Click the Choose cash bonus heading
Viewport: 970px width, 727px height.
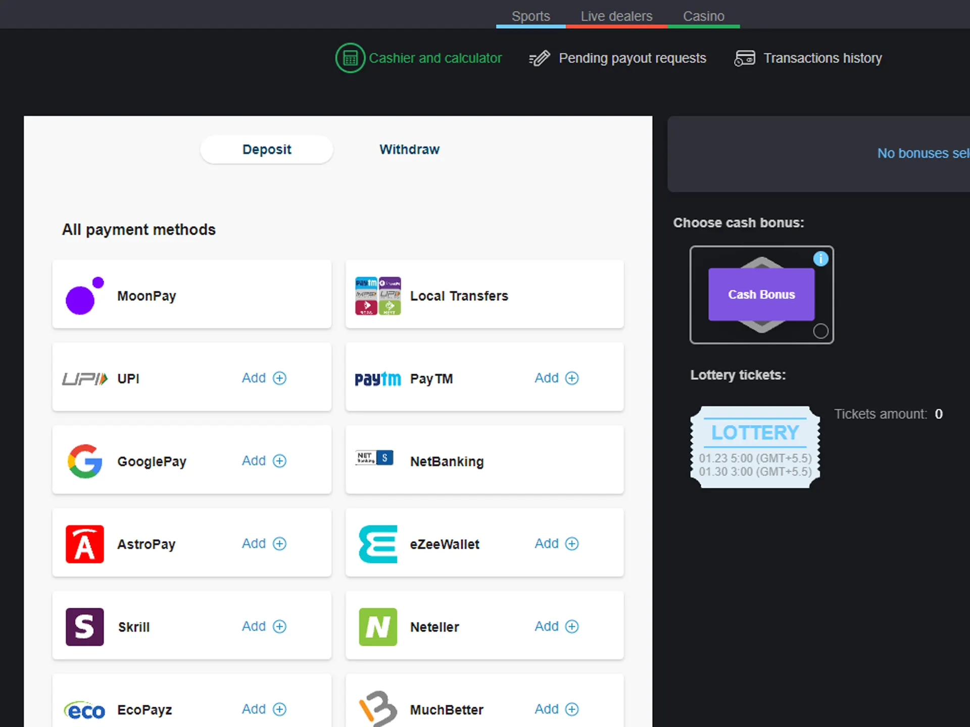pyautogui.click(x=739, y=223)
